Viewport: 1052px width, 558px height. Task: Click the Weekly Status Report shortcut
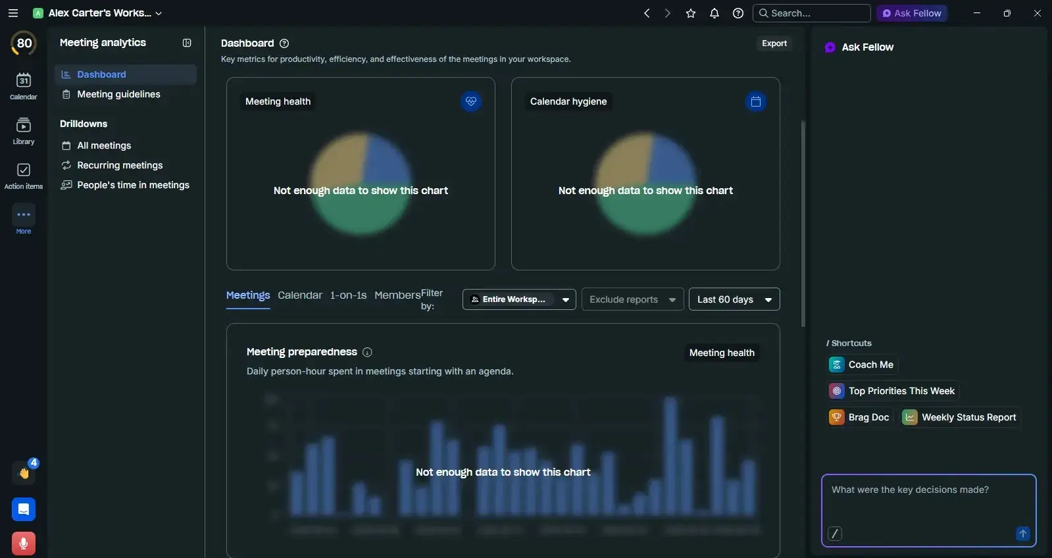coord(961,417)
